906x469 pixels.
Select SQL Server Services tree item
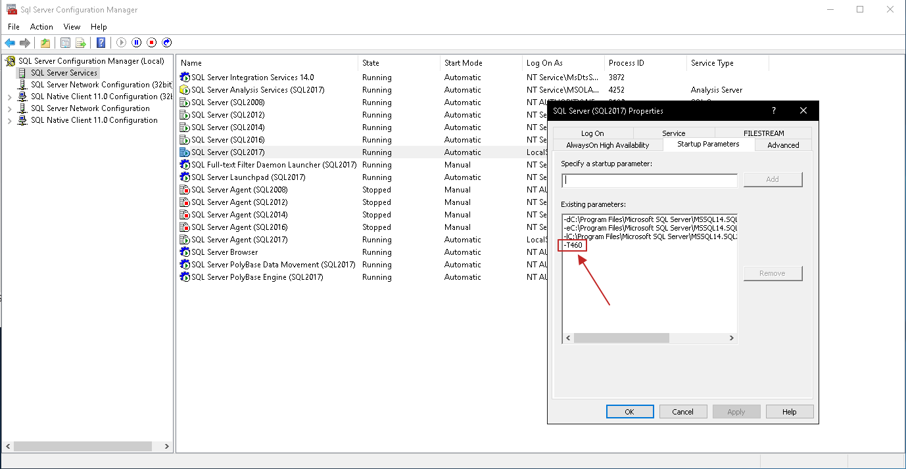point(64,73)
